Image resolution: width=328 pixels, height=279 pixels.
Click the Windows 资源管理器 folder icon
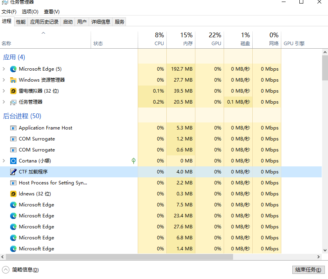(13, 80)
